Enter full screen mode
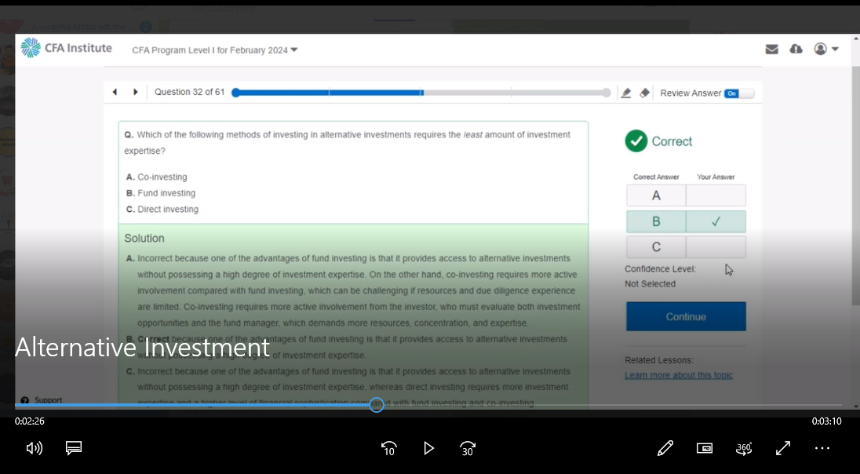This screenshot has width=860, height=474. click(783, 448)
